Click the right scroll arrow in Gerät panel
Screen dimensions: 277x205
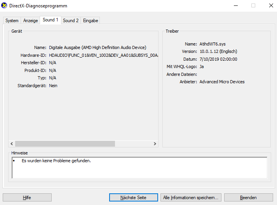(155, 144)
